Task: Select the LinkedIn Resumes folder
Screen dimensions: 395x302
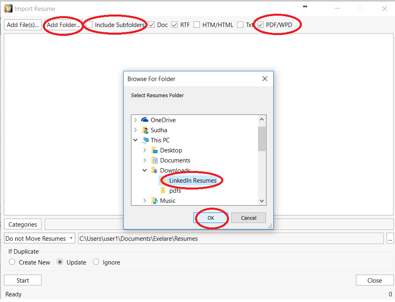Action: click(193, 181)
